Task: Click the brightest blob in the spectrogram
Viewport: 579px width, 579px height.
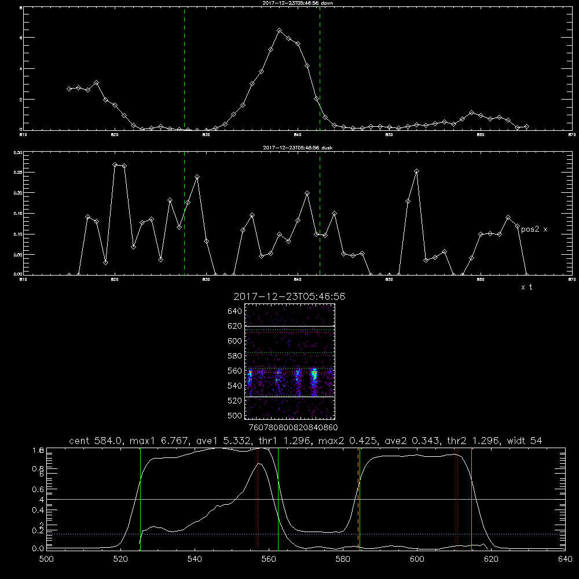Action: tap(314, 375)
